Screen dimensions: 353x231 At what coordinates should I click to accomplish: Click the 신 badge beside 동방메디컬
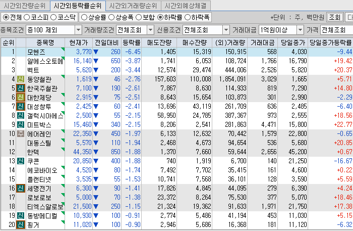point(21,216)
